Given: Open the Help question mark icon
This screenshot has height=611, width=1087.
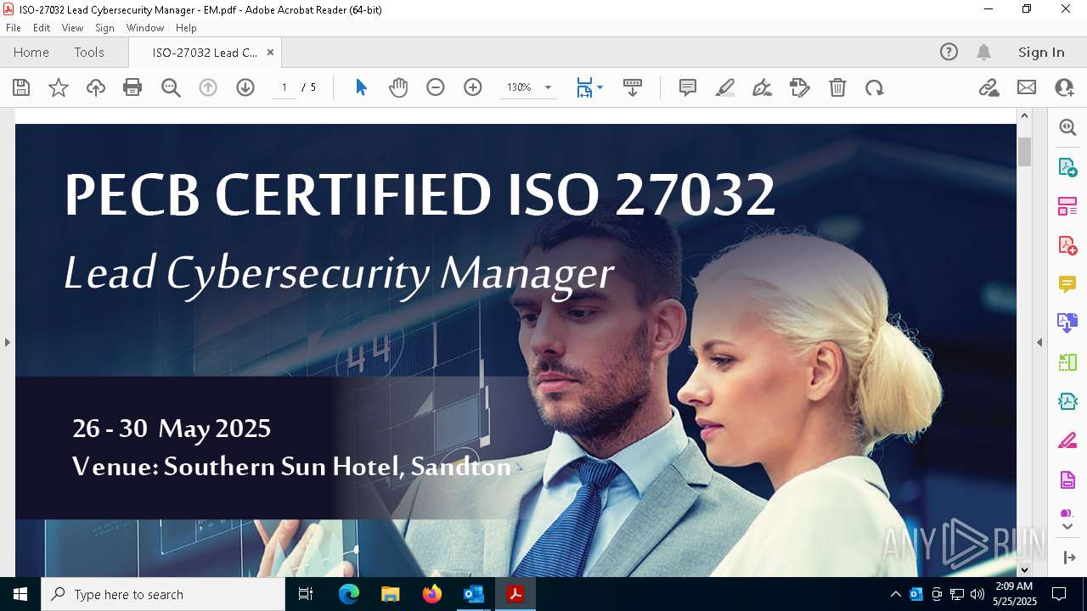Looking at the screenshot, I should coord(949,52).
